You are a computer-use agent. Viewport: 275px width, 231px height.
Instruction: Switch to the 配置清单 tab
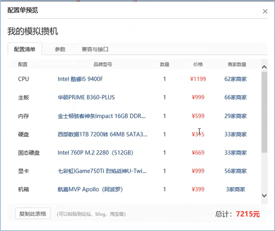pos(25,49)
